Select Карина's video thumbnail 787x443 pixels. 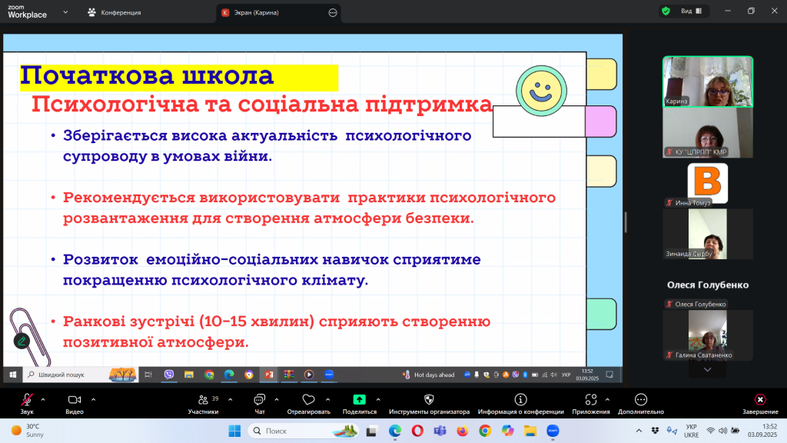point(707,81)
